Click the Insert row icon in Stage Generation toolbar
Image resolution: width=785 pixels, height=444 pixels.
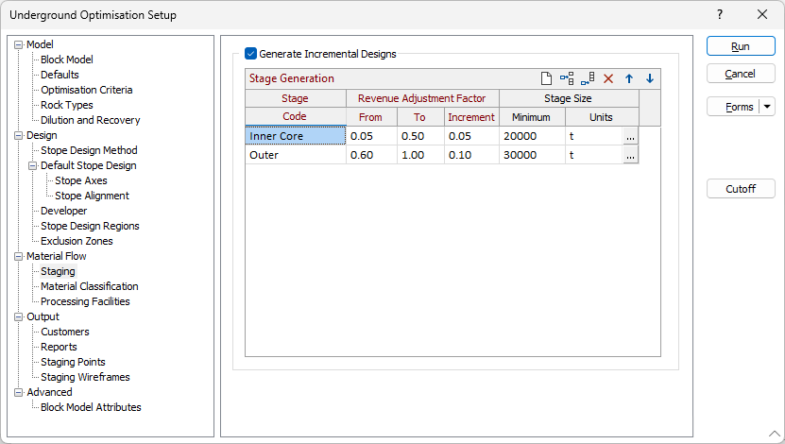(x=567, y=78)
